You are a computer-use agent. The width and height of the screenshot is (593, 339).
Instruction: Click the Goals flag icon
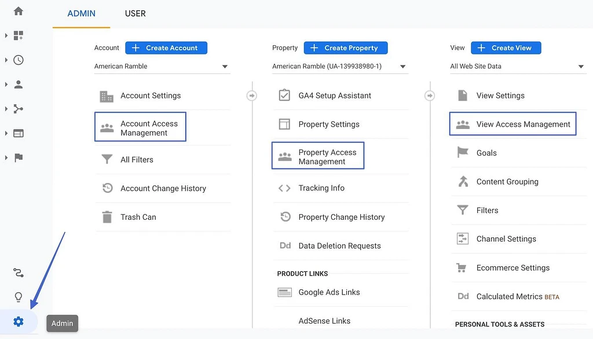click(463, 152)
